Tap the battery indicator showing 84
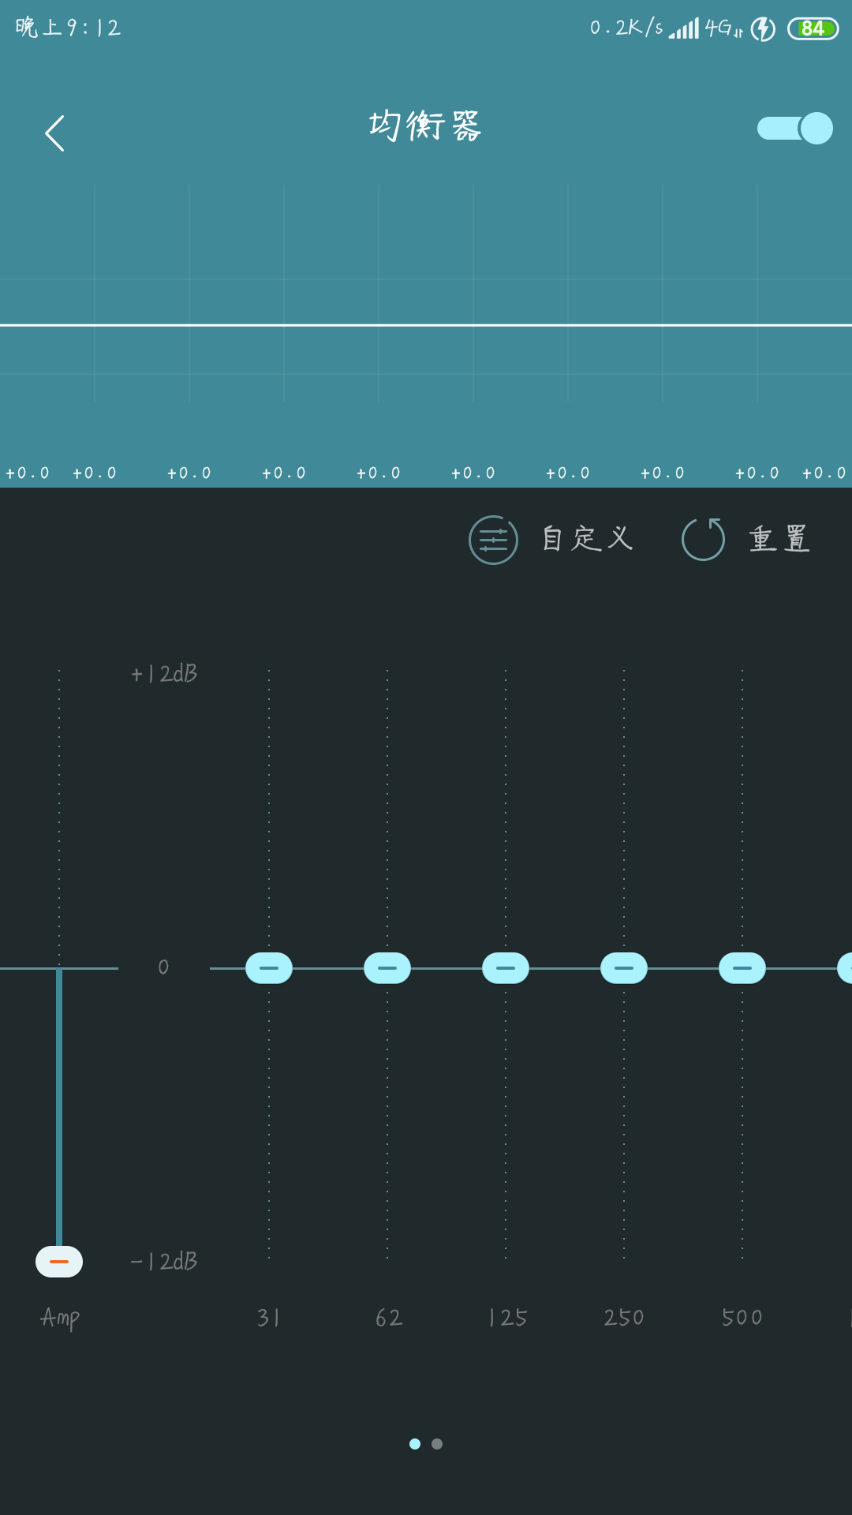 (x=813, y=28)
